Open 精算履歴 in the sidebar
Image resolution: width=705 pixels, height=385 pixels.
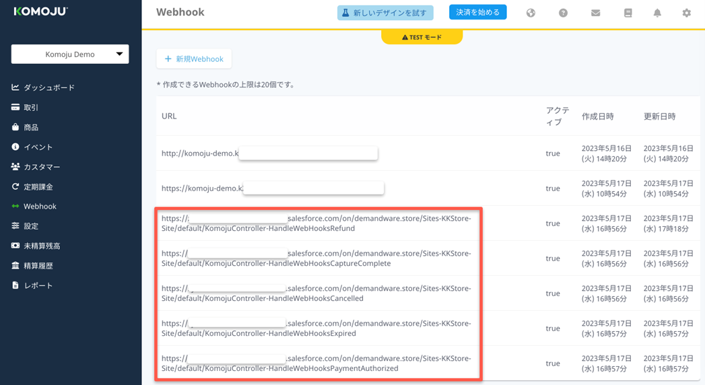38,266
